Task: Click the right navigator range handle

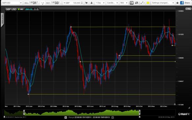Action: click(140, 112)
